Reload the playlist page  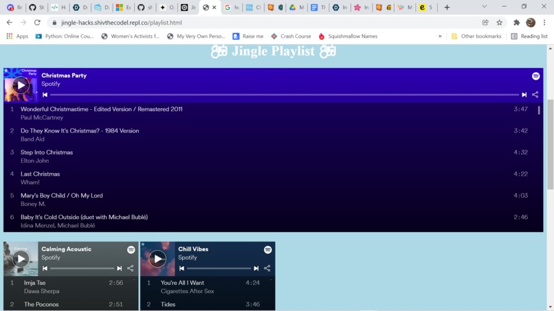[37, 23]
